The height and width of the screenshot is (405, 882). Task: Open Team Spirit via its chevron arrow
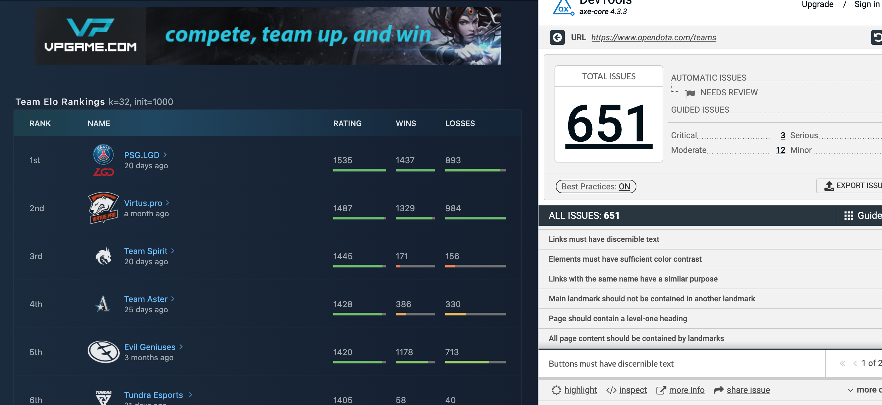point(173,251)
